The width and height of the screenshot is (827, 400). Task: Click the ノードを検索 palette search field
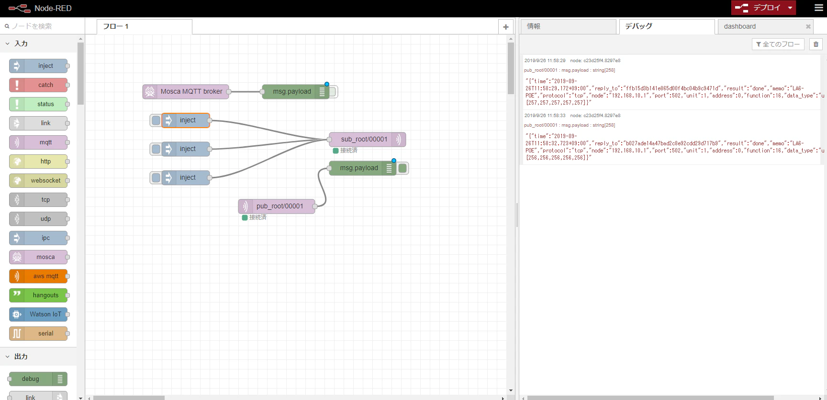tap(43, 26)
